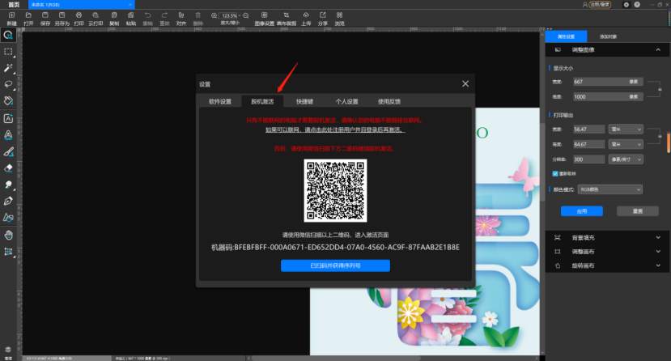Click the zoom-in magnifier beside 123.5%
The height and width of the screenshot is (361, 671).
[214, 16]
